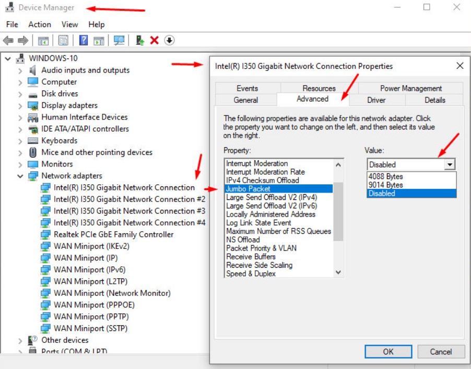
Task: Open the Value dropdown arrow
Action: (450, 164)
